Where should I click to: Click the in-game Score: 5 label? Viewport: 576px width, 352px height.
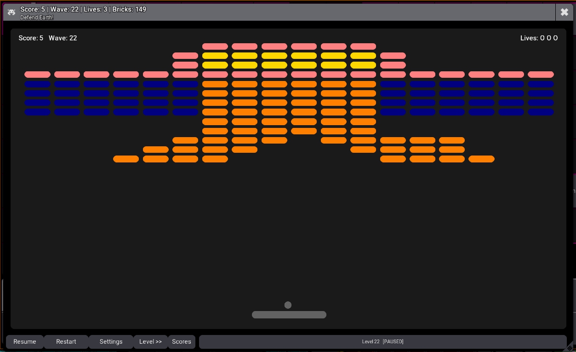tap(31, 38)
